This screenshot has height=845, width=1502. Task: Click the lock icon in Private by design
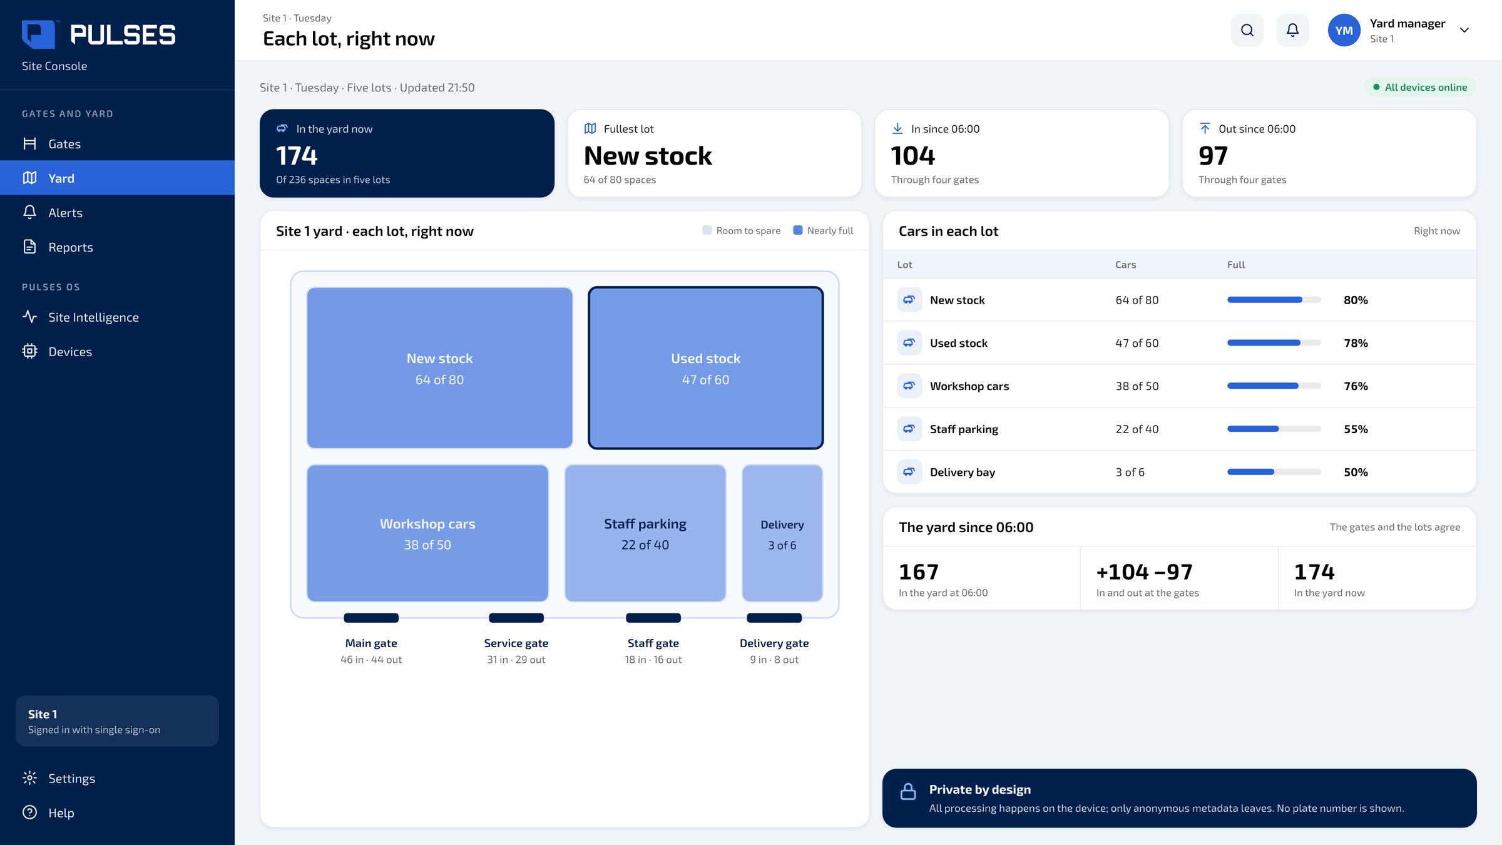(908, 791)
